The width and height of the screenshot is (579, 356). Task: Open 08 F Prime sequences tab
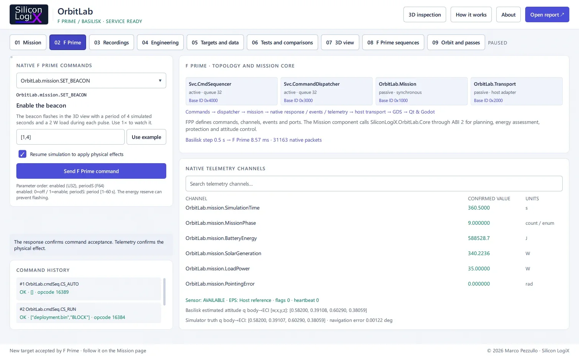[393, 42]
